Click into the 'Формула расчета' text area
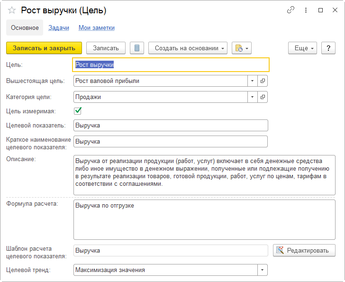345x282 pixels. [x=204, y=219]
